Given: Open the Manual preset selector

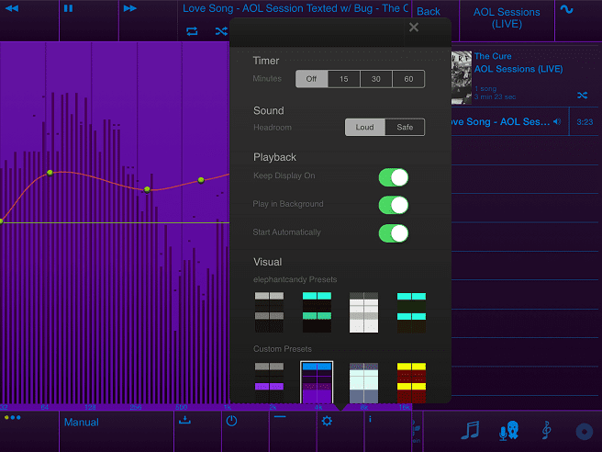Looking at the screenshot, I should click(81, 423).
